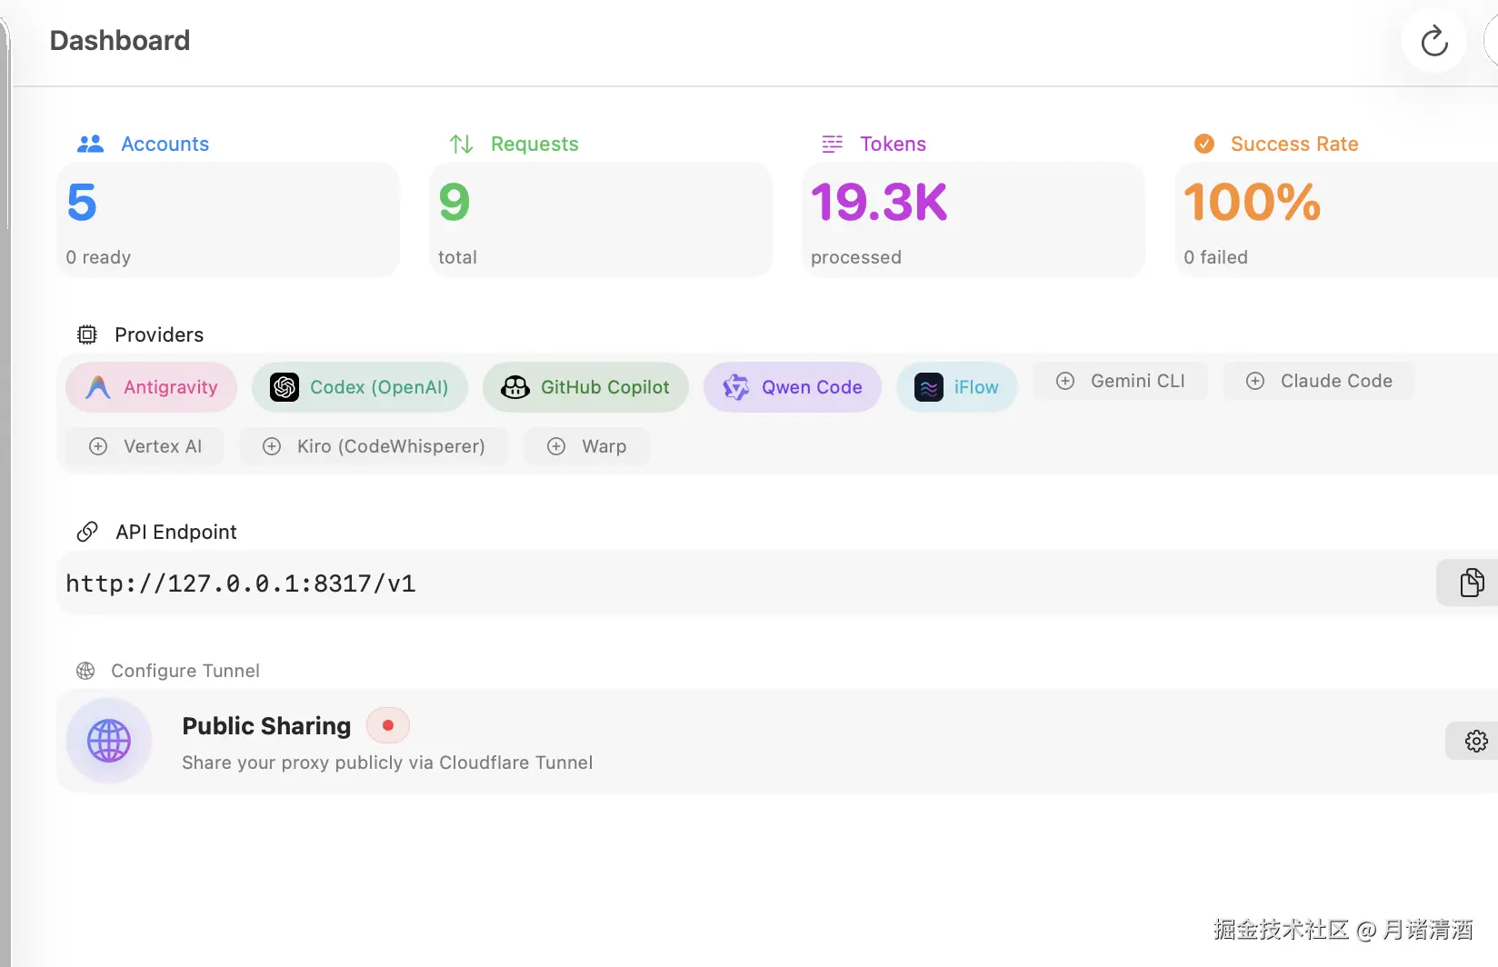1498x967 pixels.
Task: Open Public Sharing tunnel settings gear
Action: tap(1476, 741)
